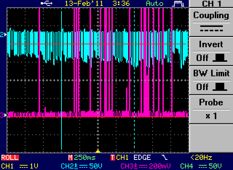Click the USB connection icon

pos(47,3)
